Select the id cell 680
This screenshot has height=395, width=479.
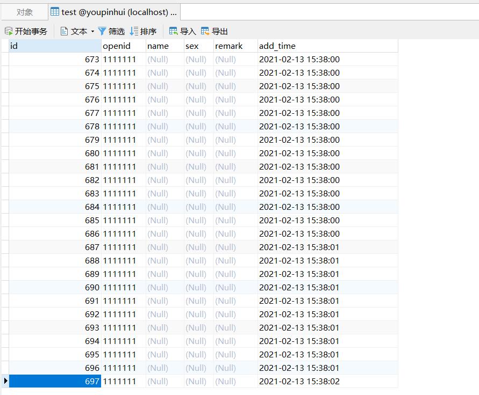(x=55, y=153)
